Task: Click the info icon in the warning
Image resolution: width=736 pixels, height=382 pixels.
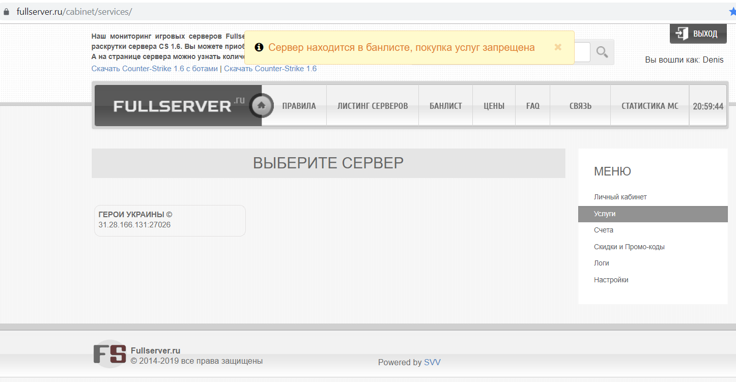Action: pyautogui.click(x=259, y=47)
